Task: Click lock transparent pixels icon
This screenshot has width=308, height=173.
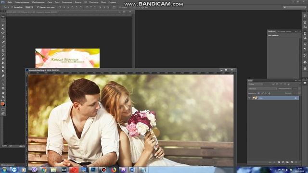Action: [258, 93]
